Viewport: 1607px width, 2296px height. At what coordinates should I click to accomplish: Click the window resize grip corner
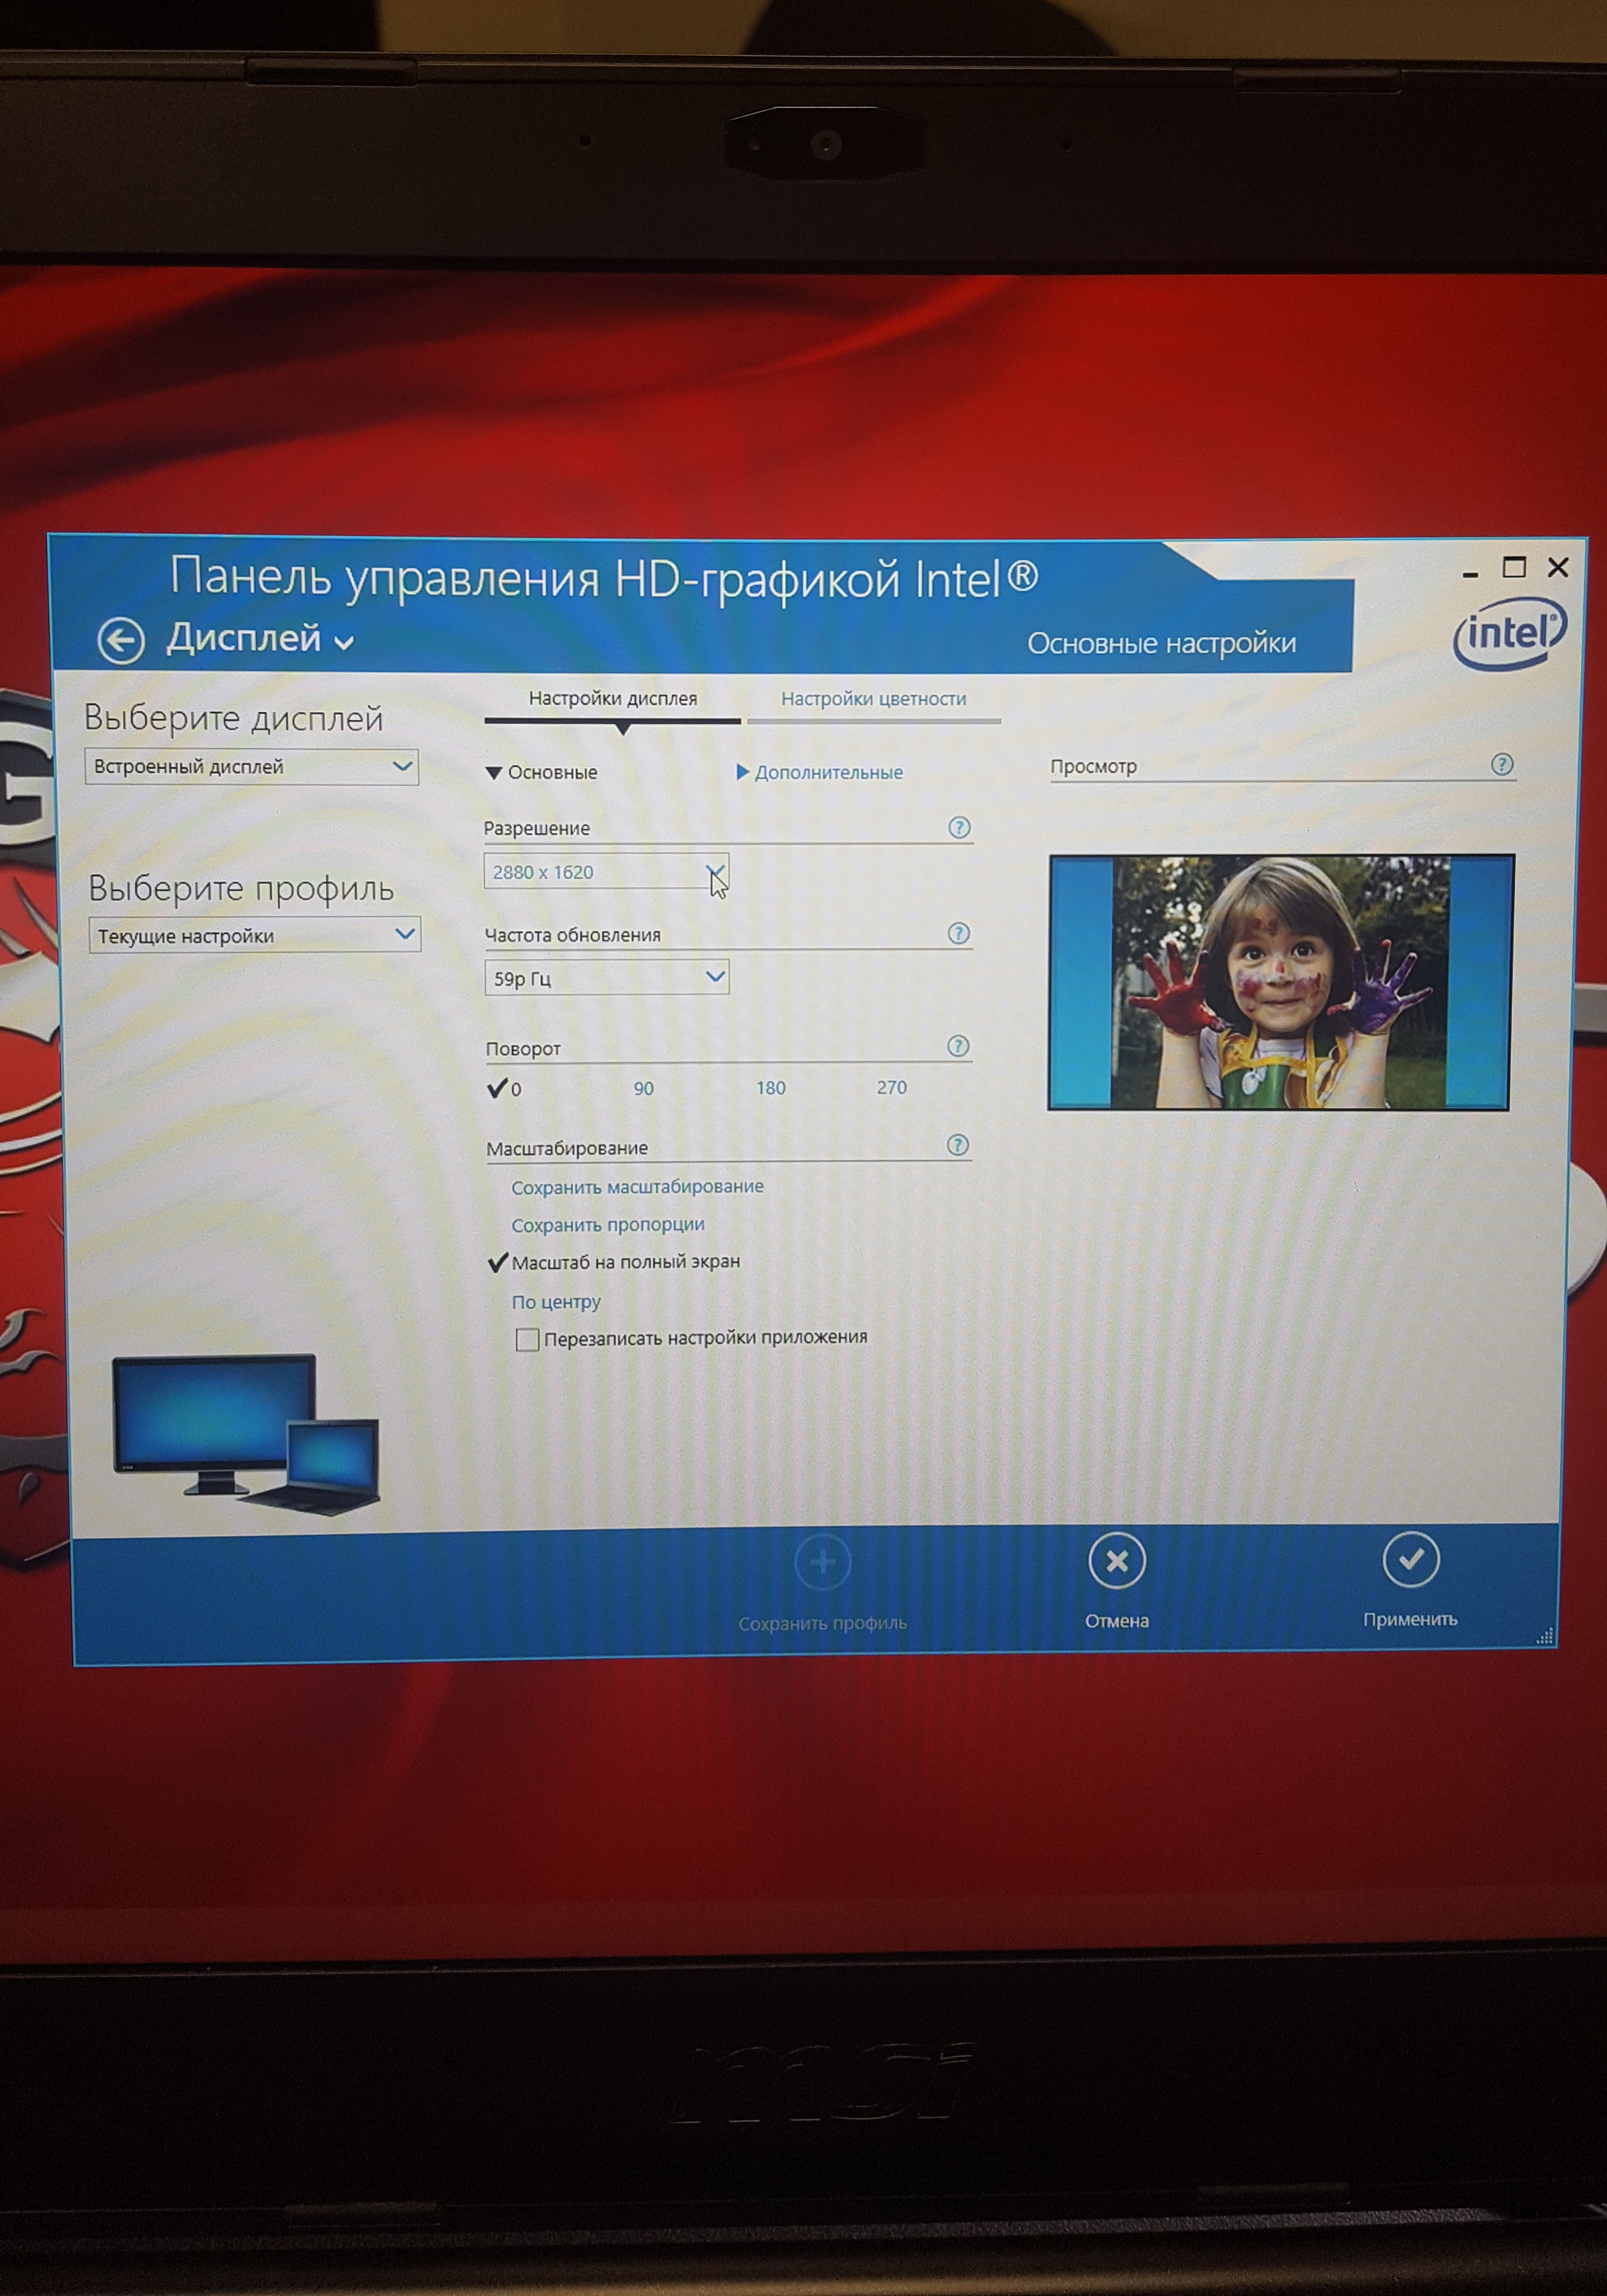point(1545,1636)
